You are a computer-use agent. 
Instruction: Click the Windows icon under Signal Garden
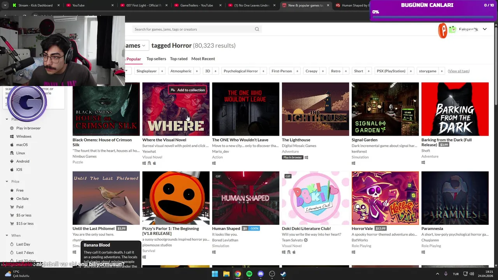(x=353, y=163)
